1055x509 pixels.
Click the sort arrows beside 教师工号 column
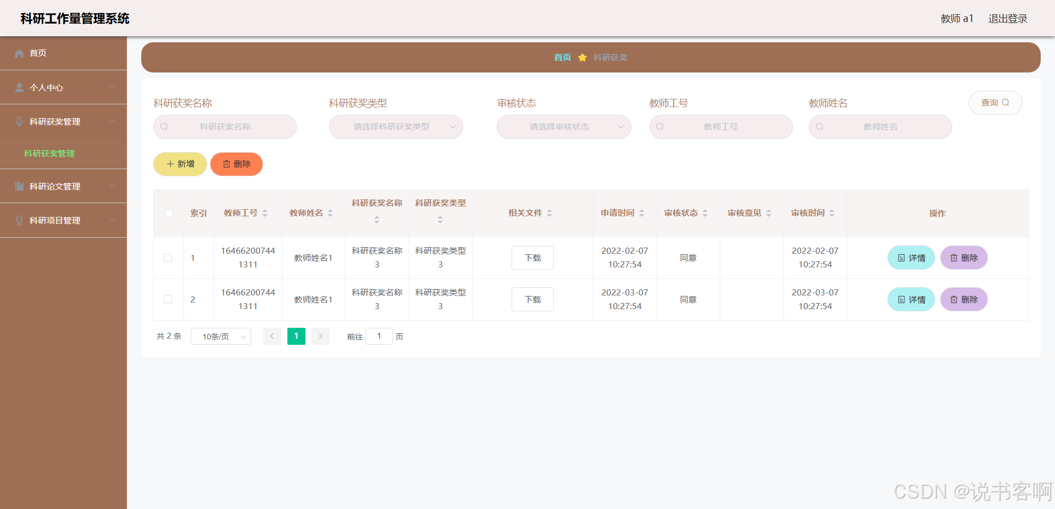pyautogui.click(x=265, y=213)
